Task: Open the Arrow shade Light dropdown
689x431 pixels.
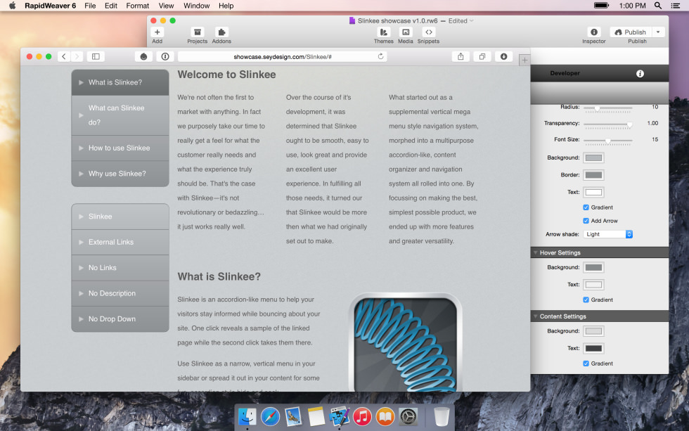Action: click(x=607, y=234)
